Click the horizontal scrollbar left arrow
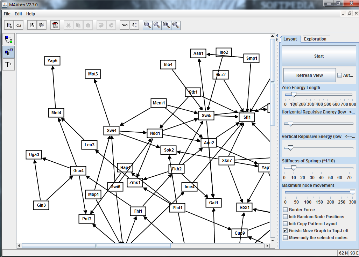This screenshot has width=359, height=257. point(19,246)
